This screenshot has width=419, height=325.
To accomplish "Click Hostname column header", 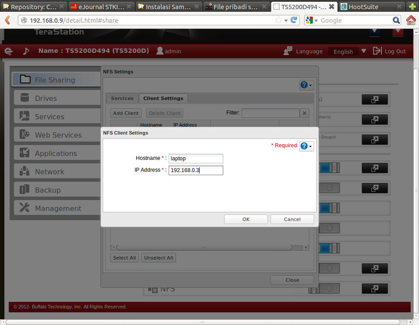I will click(x=151, y=125).
